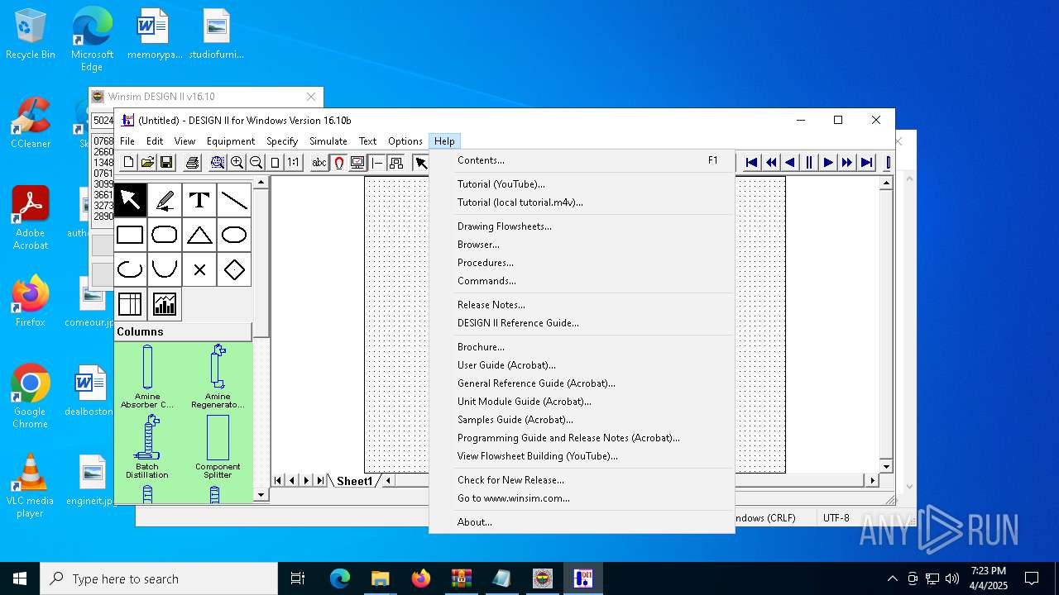Image resolution: width=1059 pixels, height=595 pixels.
Task: Select the rounded rectangle shape tool
Action: click(165, 235)
